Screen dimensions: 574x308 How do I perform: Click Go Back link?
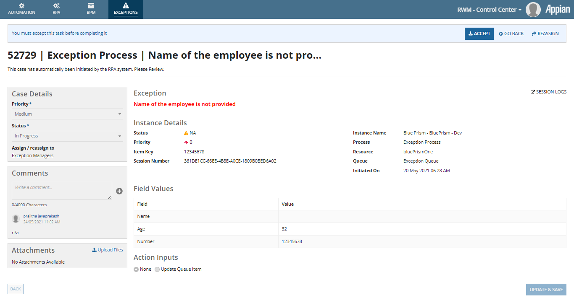coord(511,34)
